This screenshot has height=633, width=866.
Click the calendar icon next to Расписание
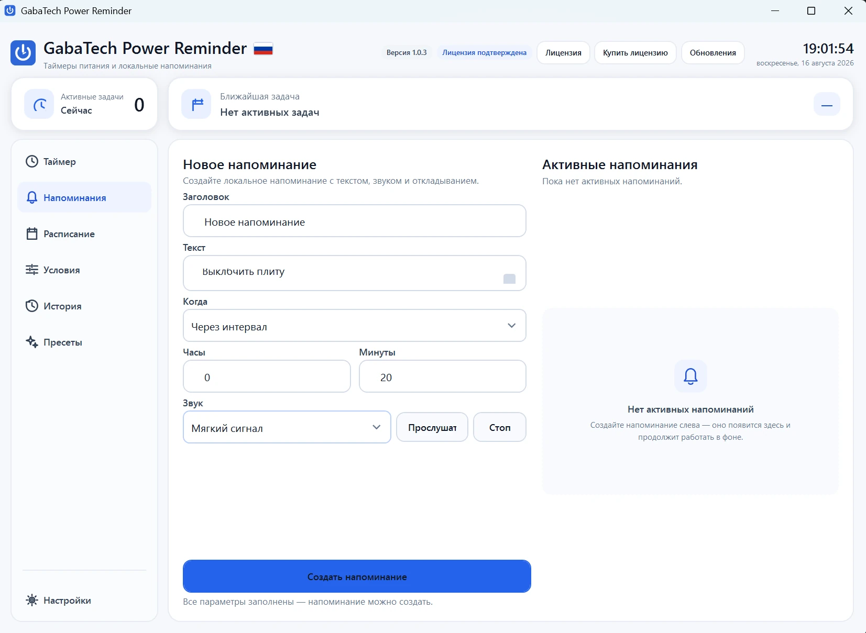32,234
